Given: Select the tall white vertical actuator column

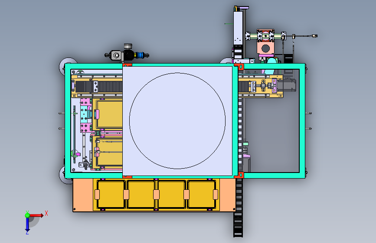Looking at the screenshot, I should point(238,28).
